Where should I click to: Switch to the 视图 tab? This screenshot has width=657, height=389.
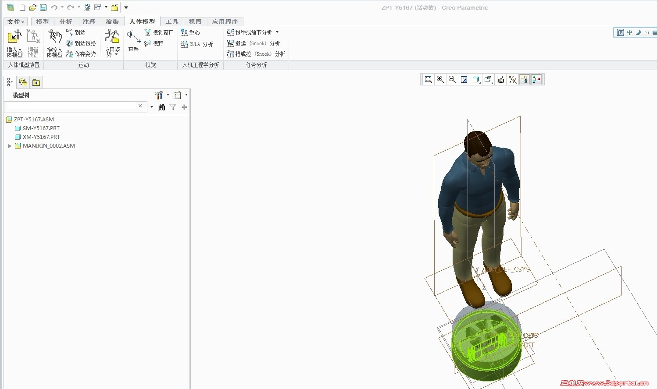click(x=195, y=21)
